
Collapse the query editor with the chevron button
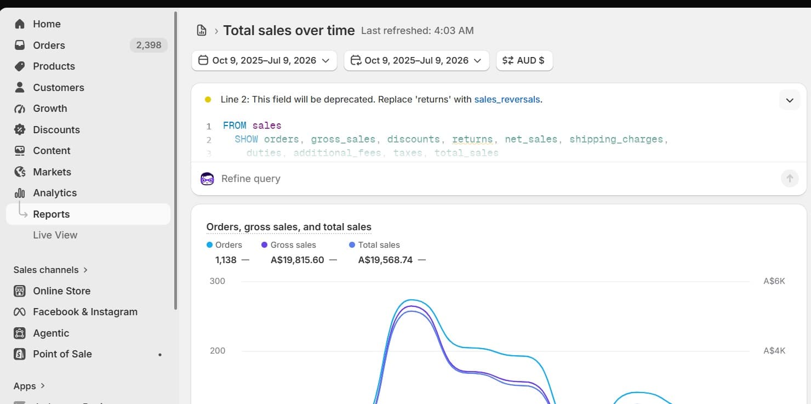790,100
